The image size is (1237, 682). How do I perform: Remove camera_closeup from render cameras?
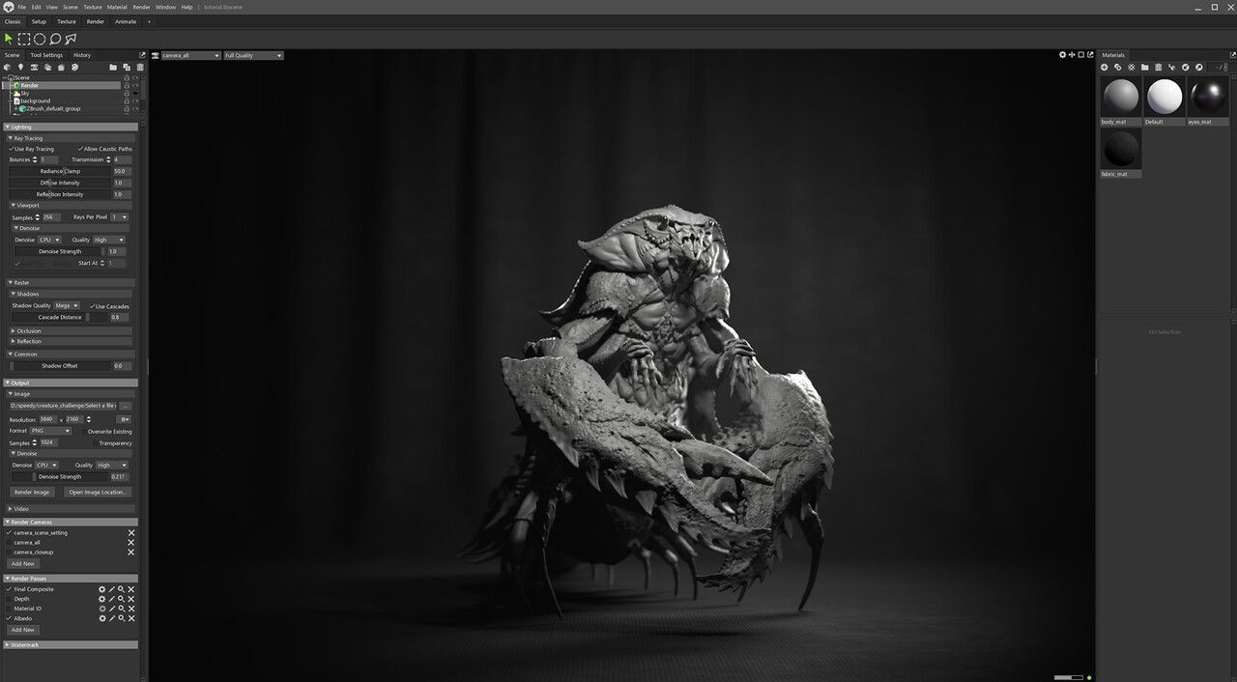pos(131,553)
